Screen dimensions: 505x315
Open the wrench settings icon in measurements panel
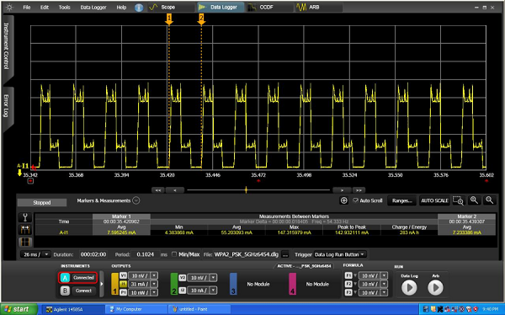point(25,217)
